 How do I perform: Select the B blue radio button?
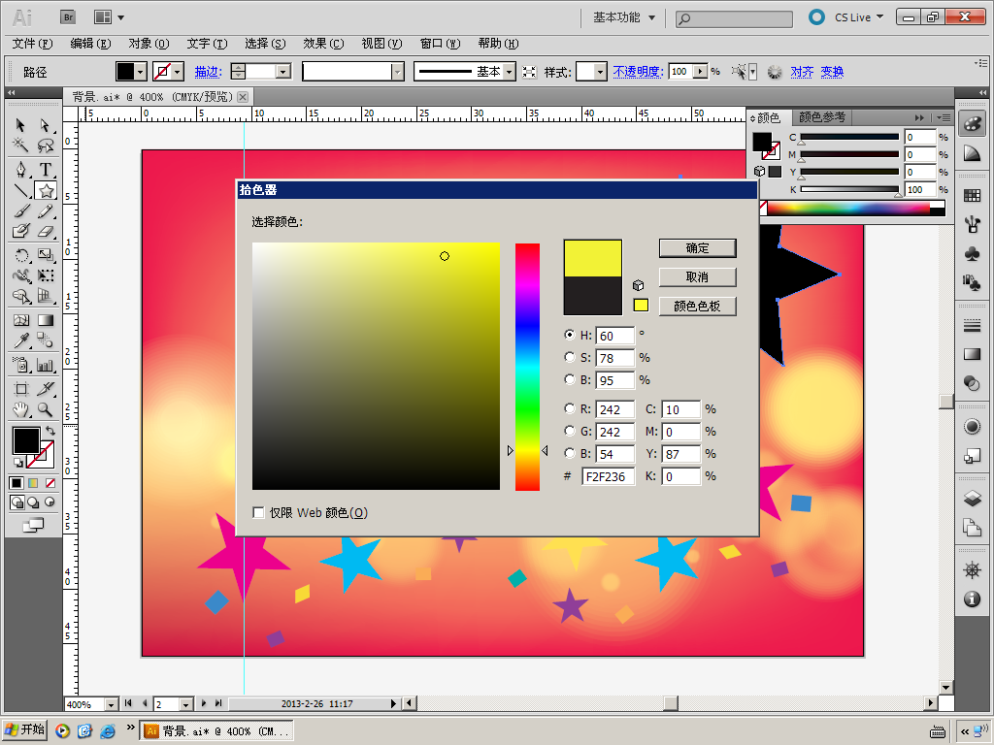569,453
